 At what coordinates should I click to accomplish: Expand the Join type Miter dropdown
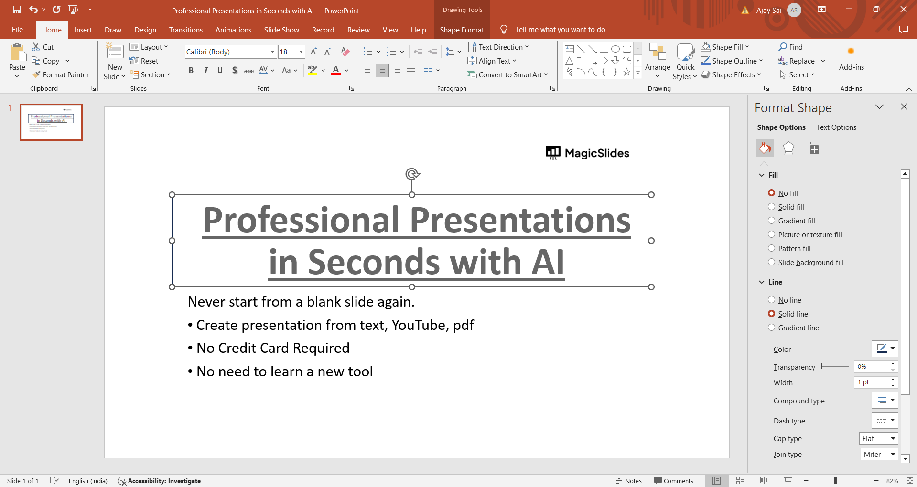tap(879, 455)
